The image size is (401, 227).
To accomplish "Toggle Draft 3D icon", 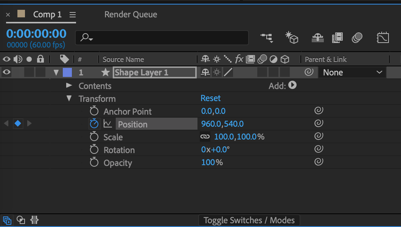I will click(x=292, y=38).
